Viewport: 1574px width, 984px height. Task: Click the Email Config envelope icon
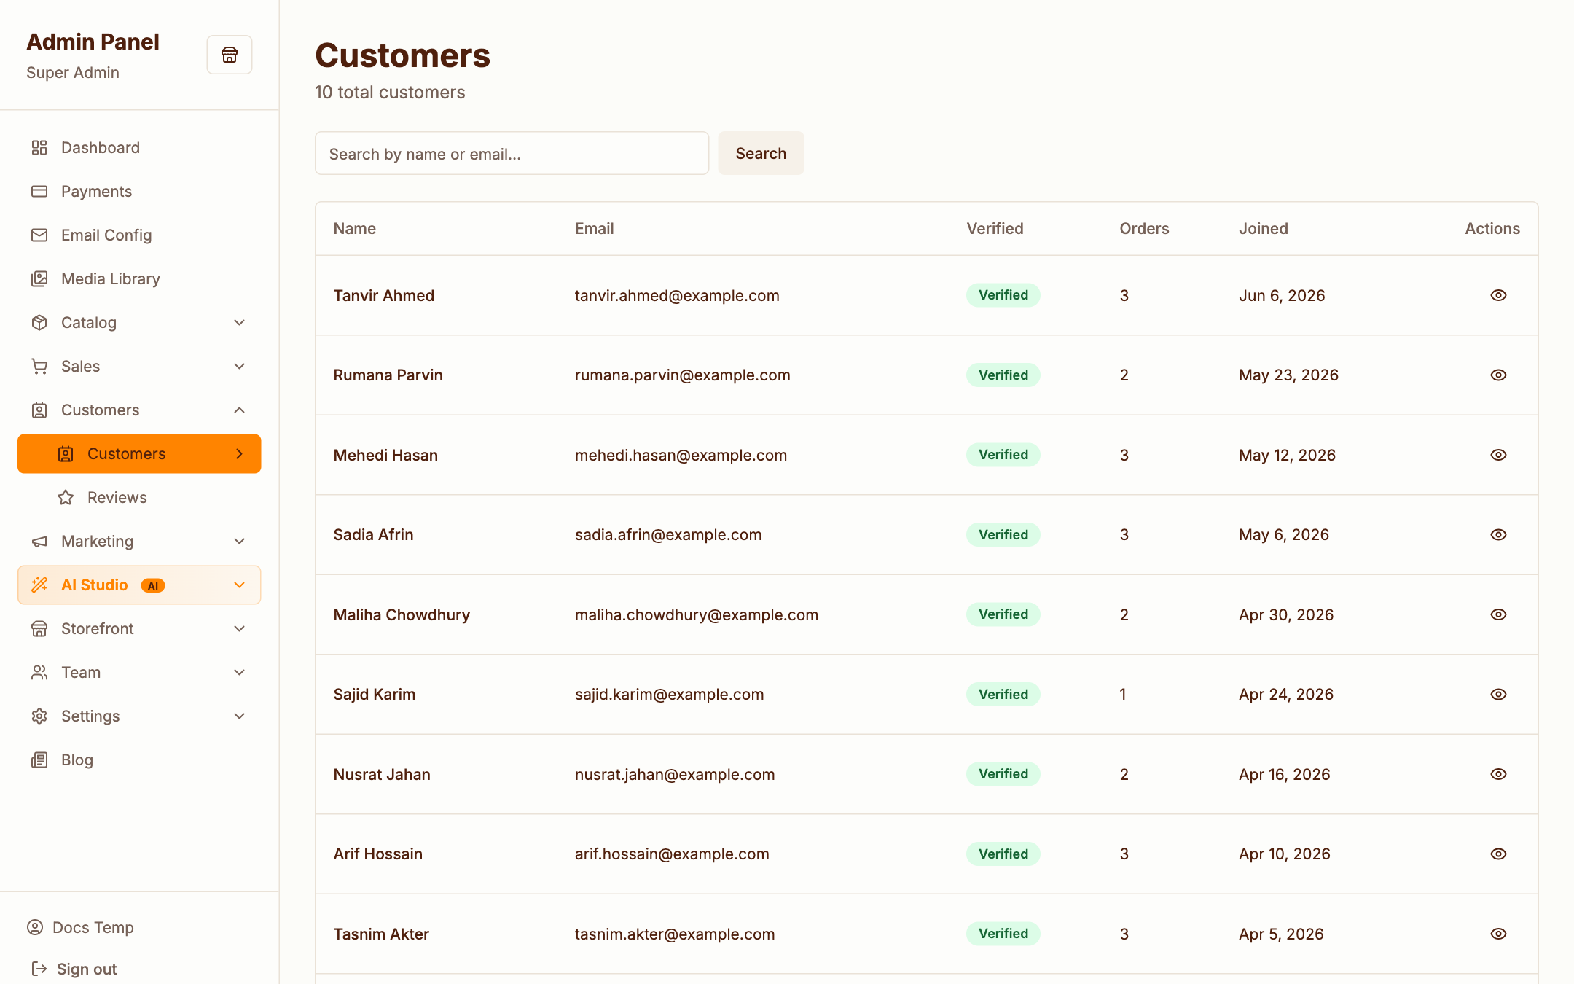click(x=39, y=235)
